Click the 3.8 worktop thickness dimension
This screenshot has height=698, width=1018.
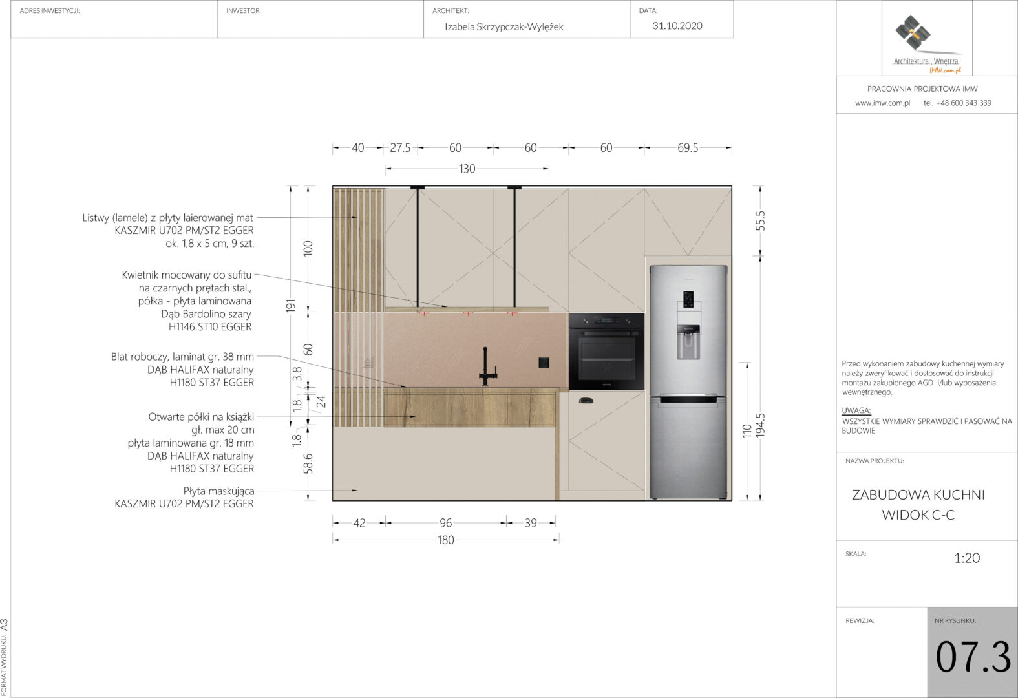point(297,374)
